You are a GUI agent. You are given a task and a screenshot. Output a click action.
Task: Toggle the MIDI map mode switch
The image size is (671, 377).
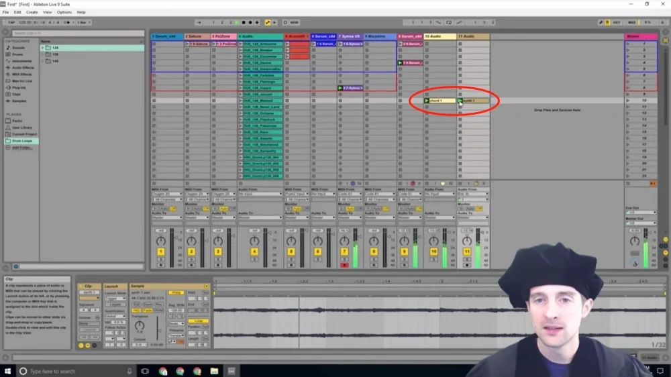[x=631, y=22]
